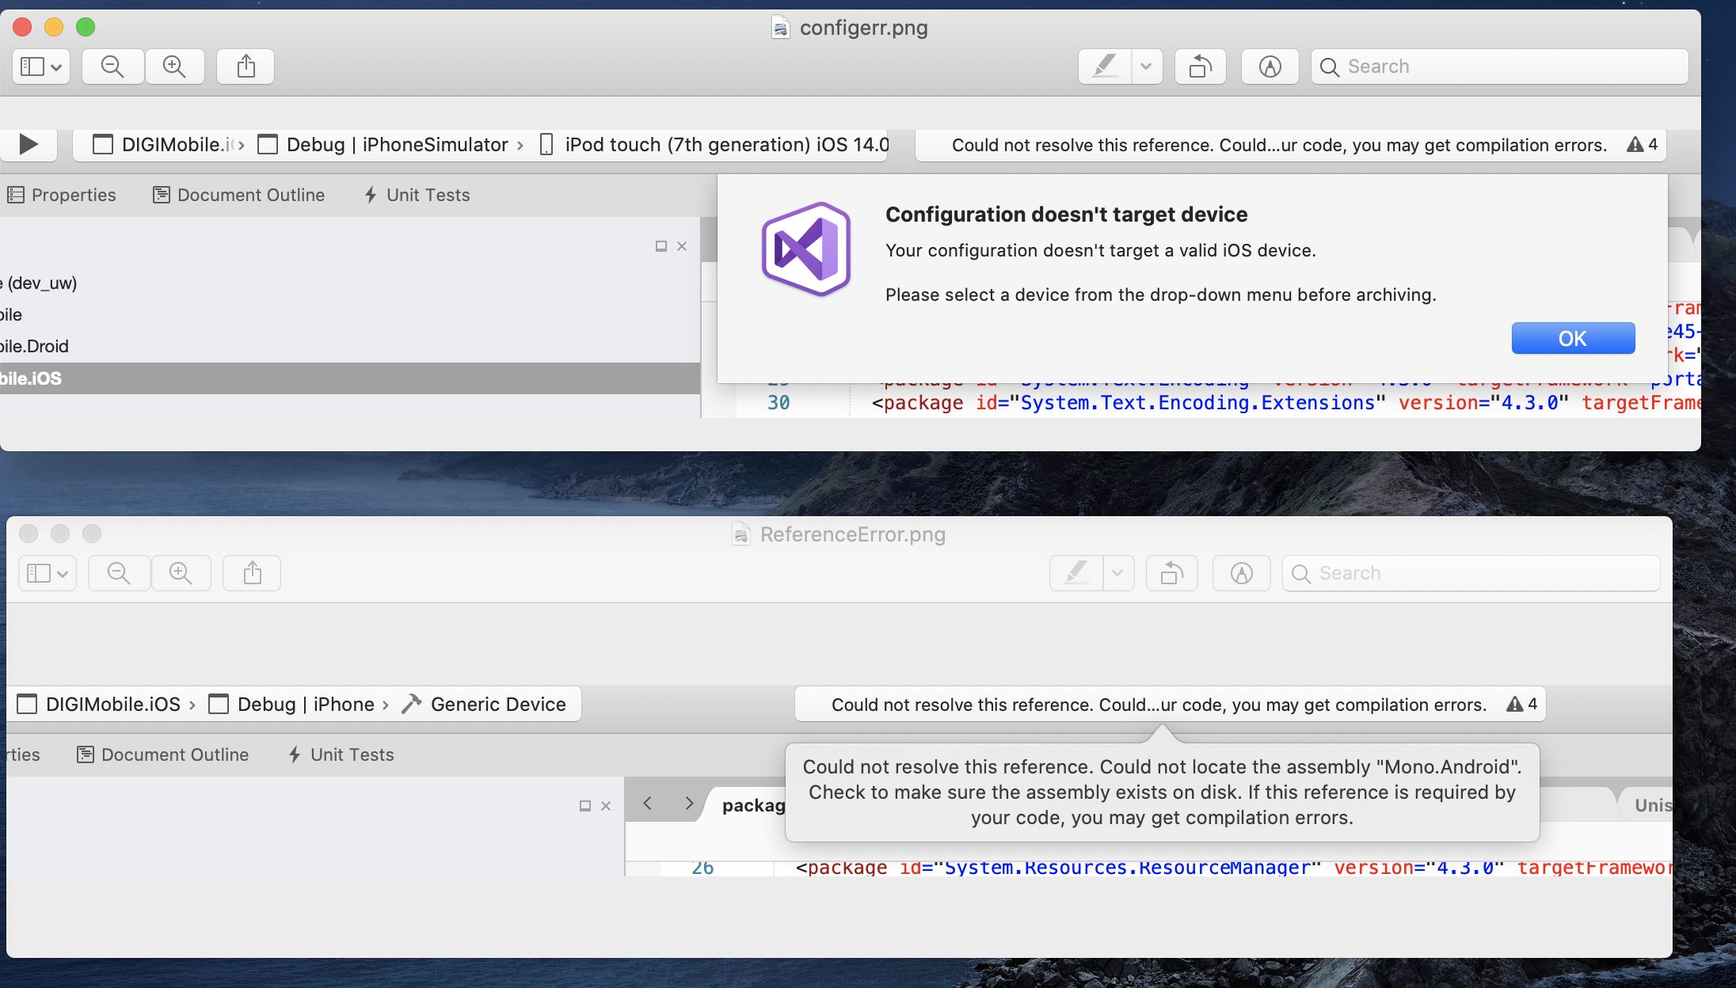The image size is (1736, 988).
Task: Click share icon in ReferenceError.png toolbar
Action: [252, 573]
